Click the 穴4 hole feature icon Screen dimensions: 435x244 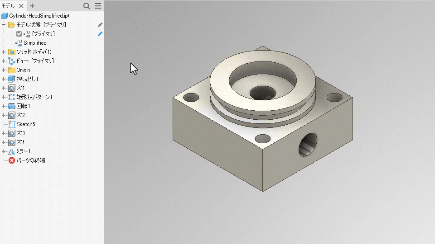[x=11, y=142]
